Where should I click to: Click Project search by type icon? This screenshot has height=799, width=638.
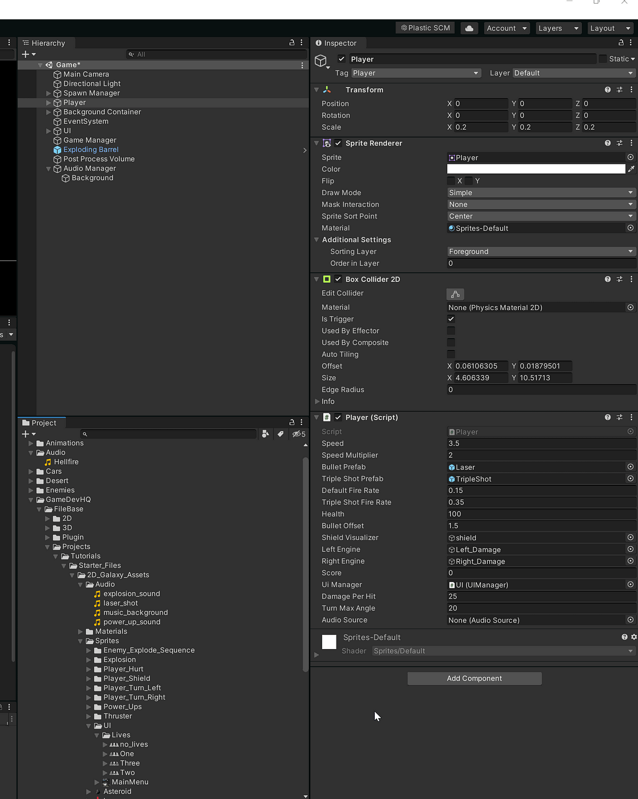(265, 434)
